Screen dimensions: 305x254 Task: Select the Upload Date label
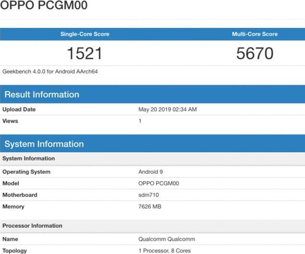19,109
